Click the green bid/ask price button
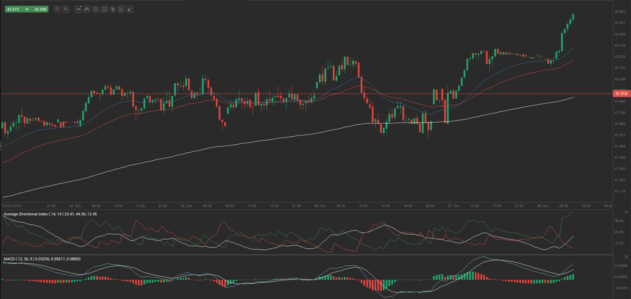Screen dimensions: 631x299 pos(27,9)
